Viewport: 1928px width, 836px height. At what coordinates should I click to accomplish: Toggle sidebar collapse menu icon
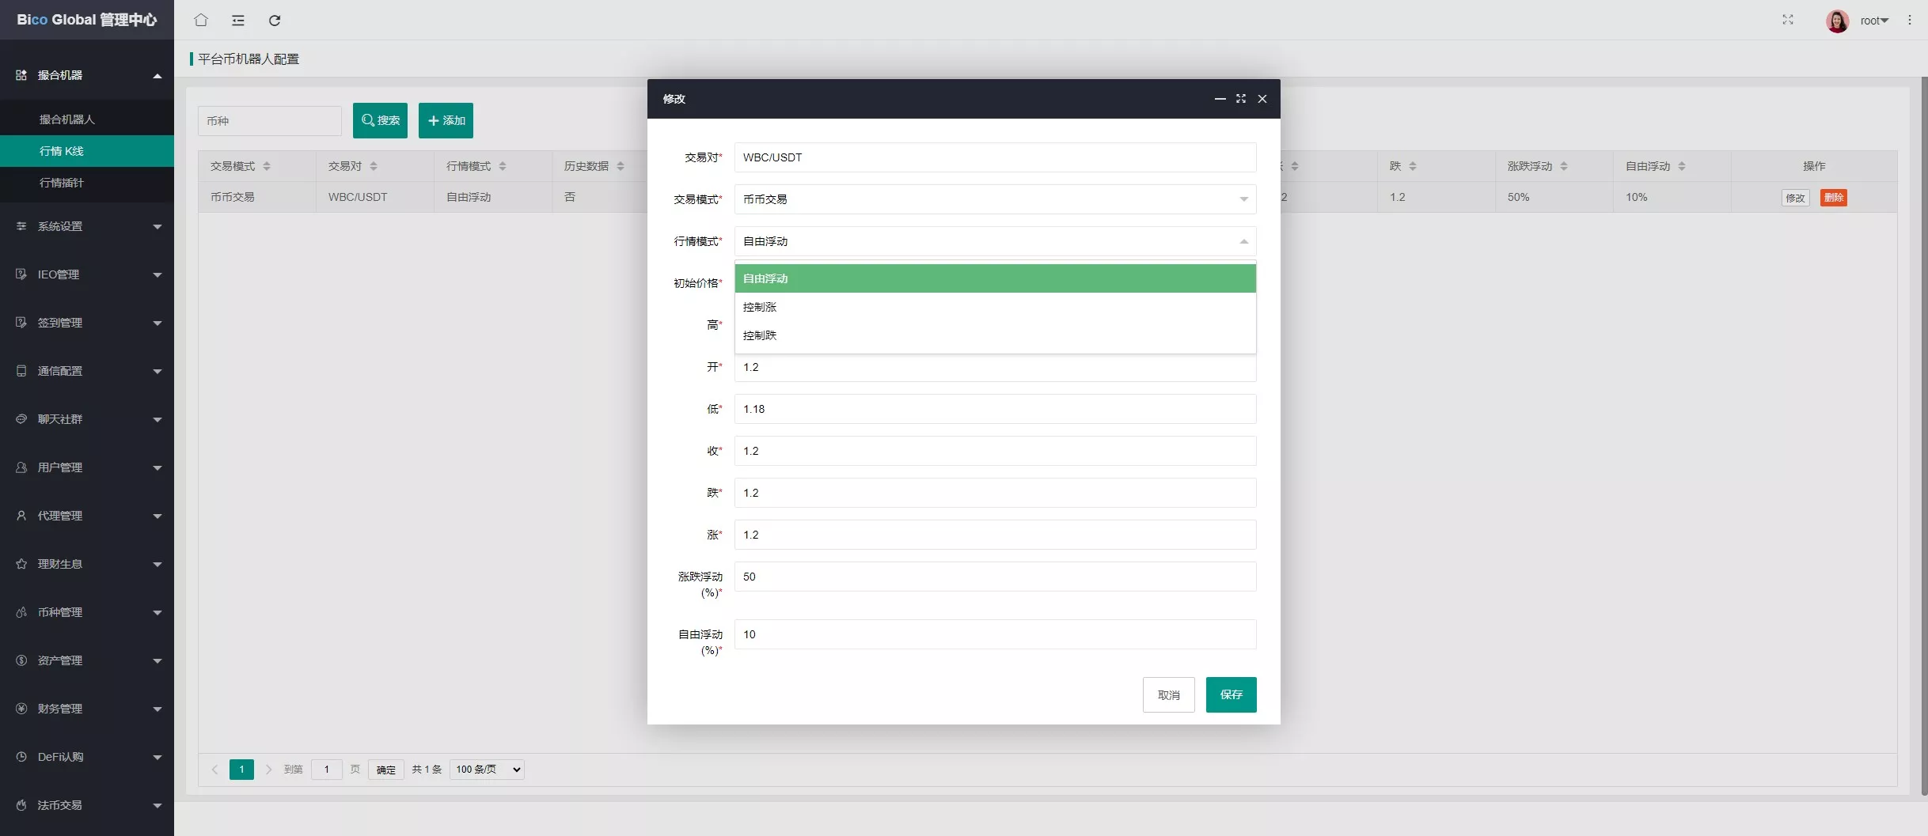(237, 20)
